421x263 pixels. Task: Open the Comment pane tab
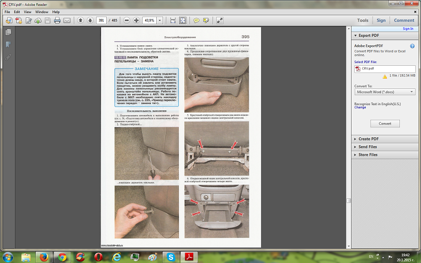point(404,21)
